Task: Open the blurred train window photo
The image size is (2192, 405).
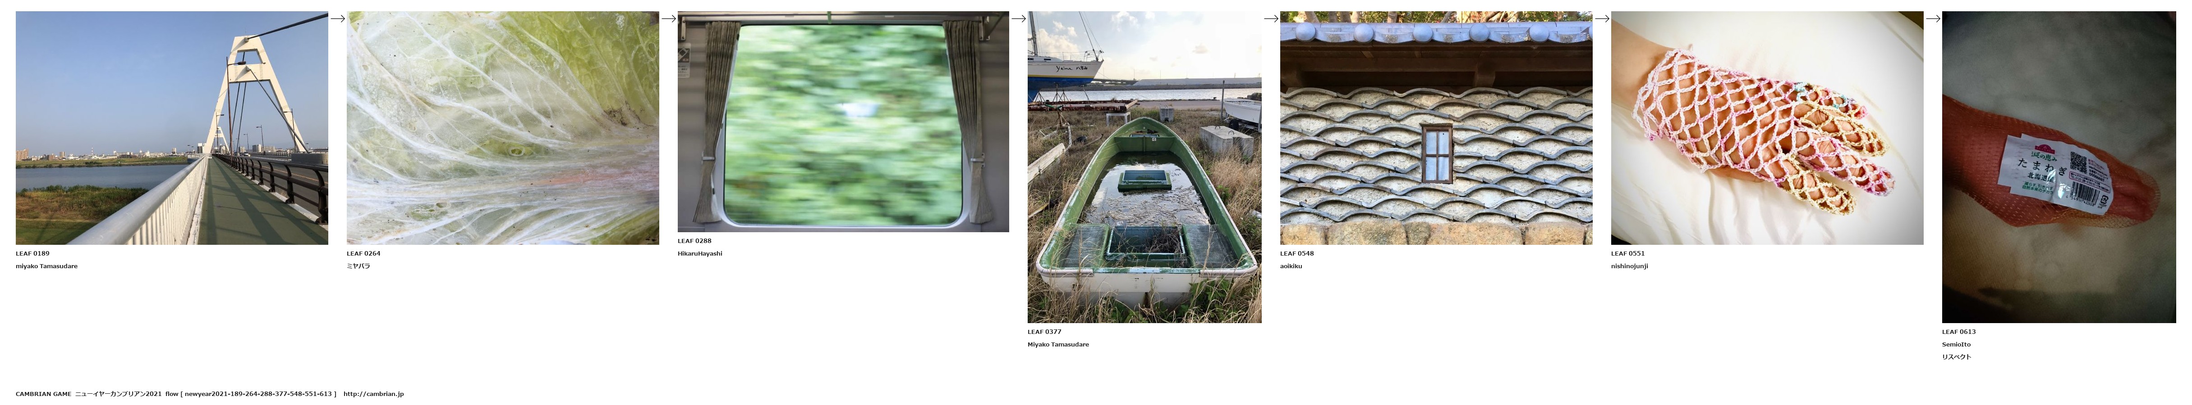Action: pyautogui.click(x=843, y=121)
